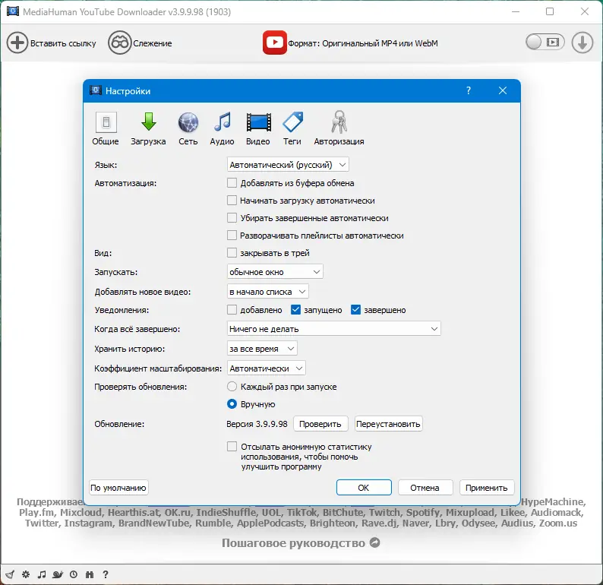Click the Формат: Оригинальный MP4 или WebM text

pyautogui.click(x=363, y=43)
